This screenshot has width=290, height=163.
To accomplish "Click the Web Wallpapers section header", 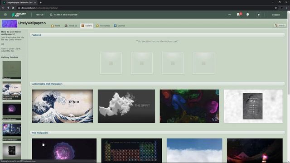I will pos(40,133).
